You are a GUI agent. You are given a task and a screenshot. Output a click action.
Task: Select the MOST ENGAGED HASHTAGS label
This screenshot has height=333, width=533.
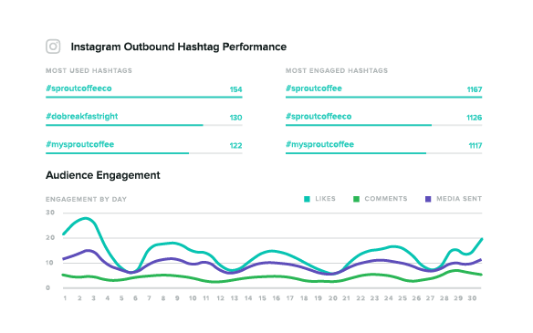tap(337, 70)
